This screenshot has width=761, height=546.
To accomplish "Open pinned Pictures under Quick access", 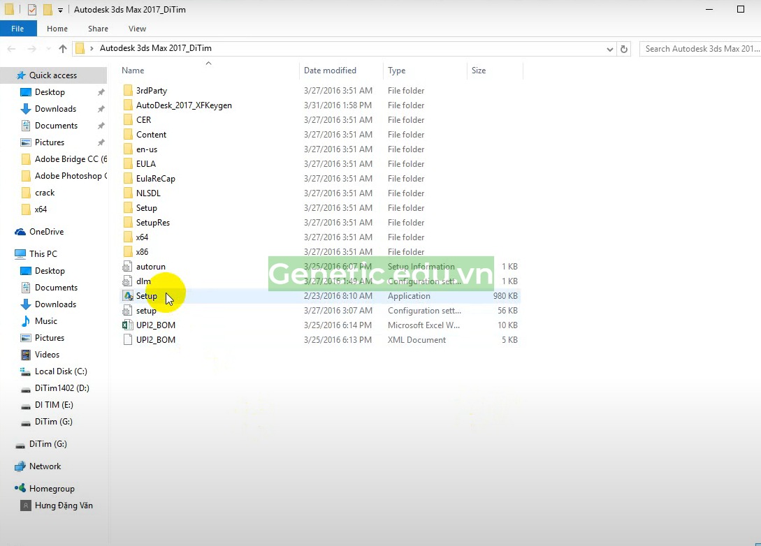I will 49,142.
